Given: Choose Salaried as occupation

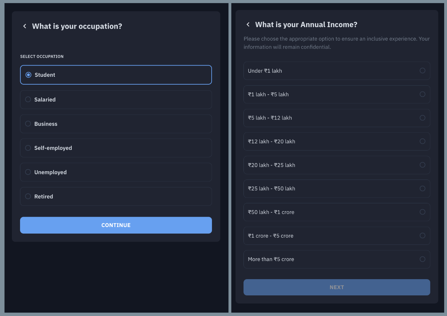Looking at the screenshot, I should click(x=28, y=99).
